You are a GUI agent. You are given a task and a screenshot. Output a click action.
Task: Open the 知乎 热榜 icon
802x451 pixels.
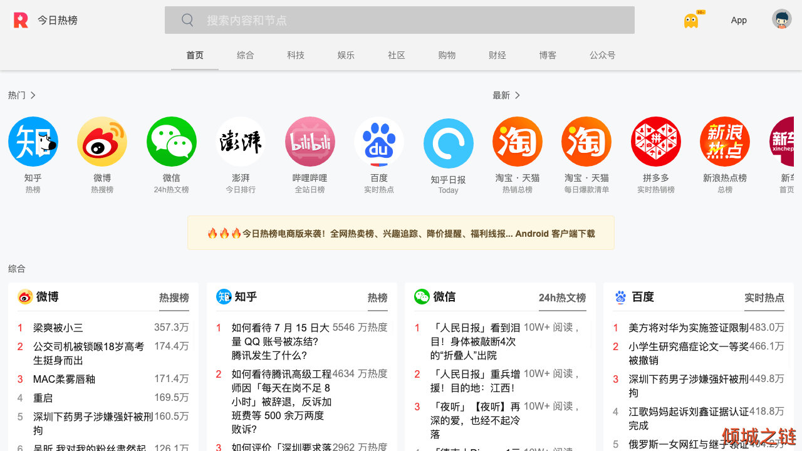[33, 142]
